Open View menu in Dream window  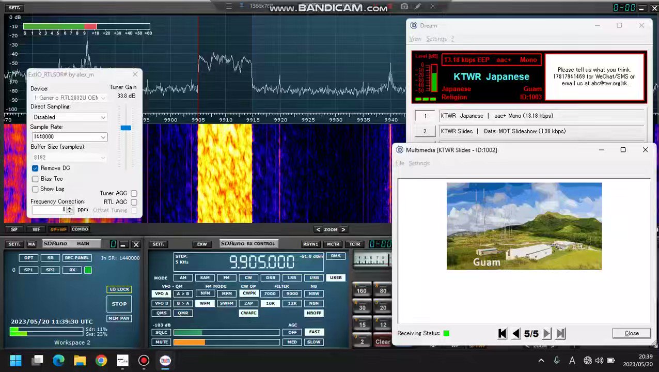click(x=415, y=39)
